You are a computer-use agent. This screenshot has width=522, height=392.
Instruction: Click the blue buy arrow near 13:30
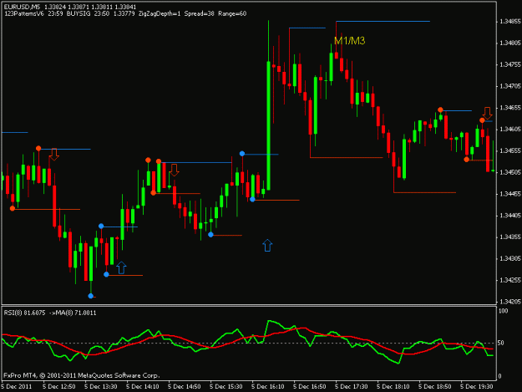pos(121,267)
